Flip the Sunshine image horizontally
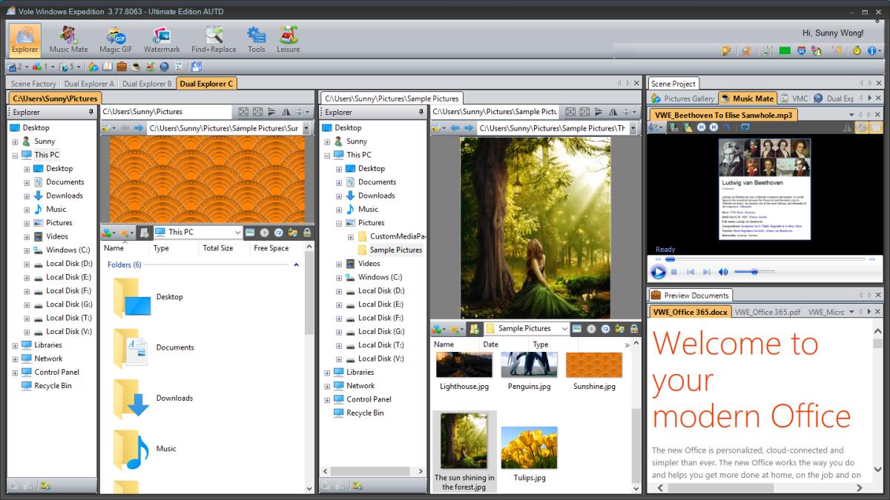This screenshot has height=500, width=890. [285, 112]
